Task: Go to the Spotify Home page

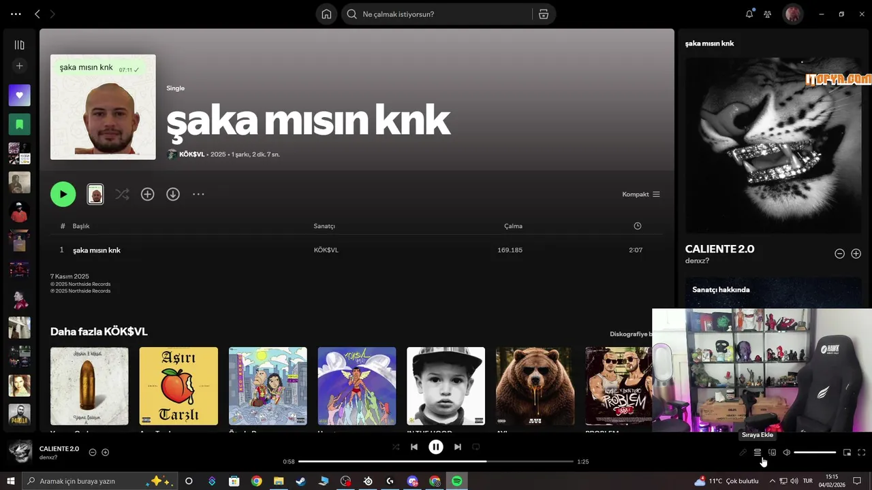Action: point(326,14)
